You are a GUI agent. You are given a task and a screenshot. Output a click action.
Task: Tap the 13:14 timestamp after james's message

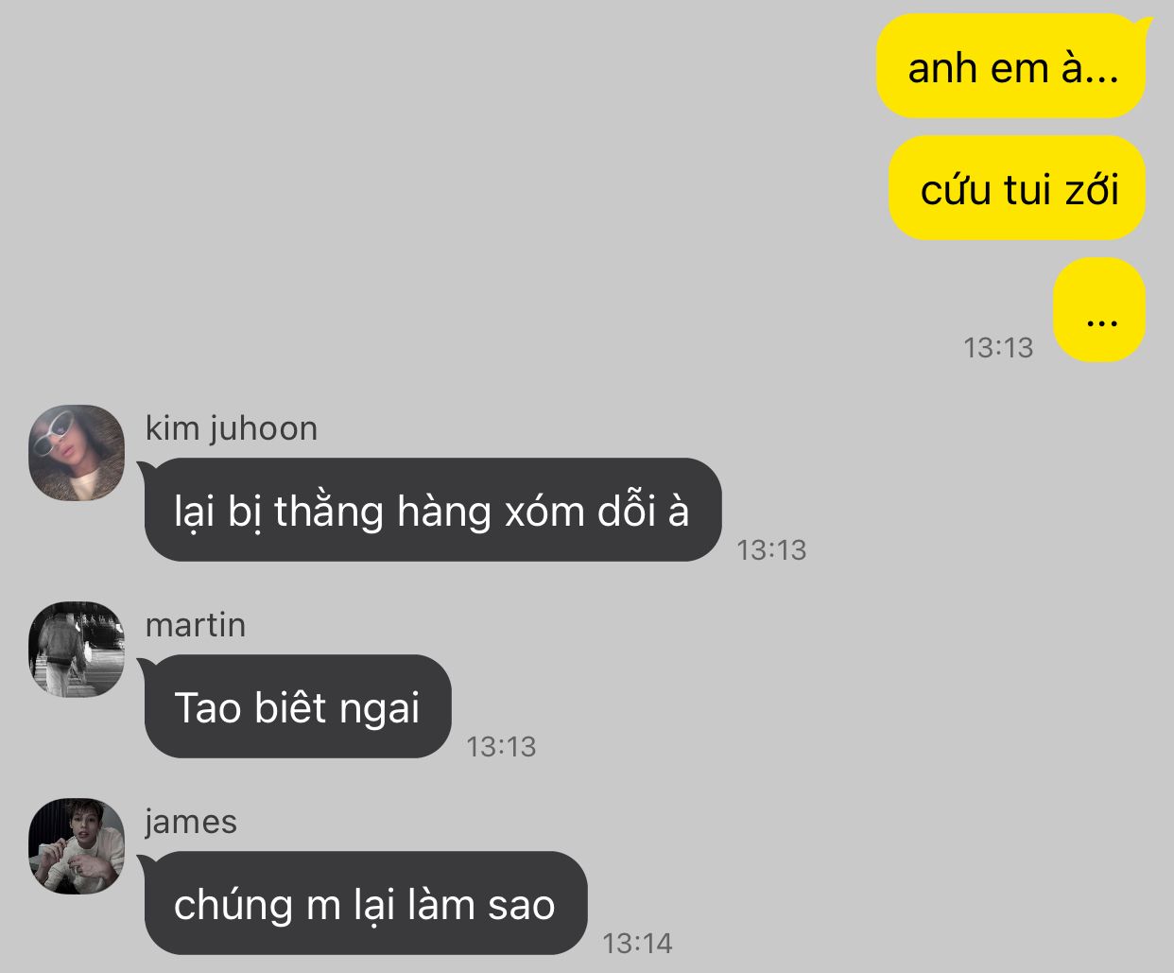637,944
